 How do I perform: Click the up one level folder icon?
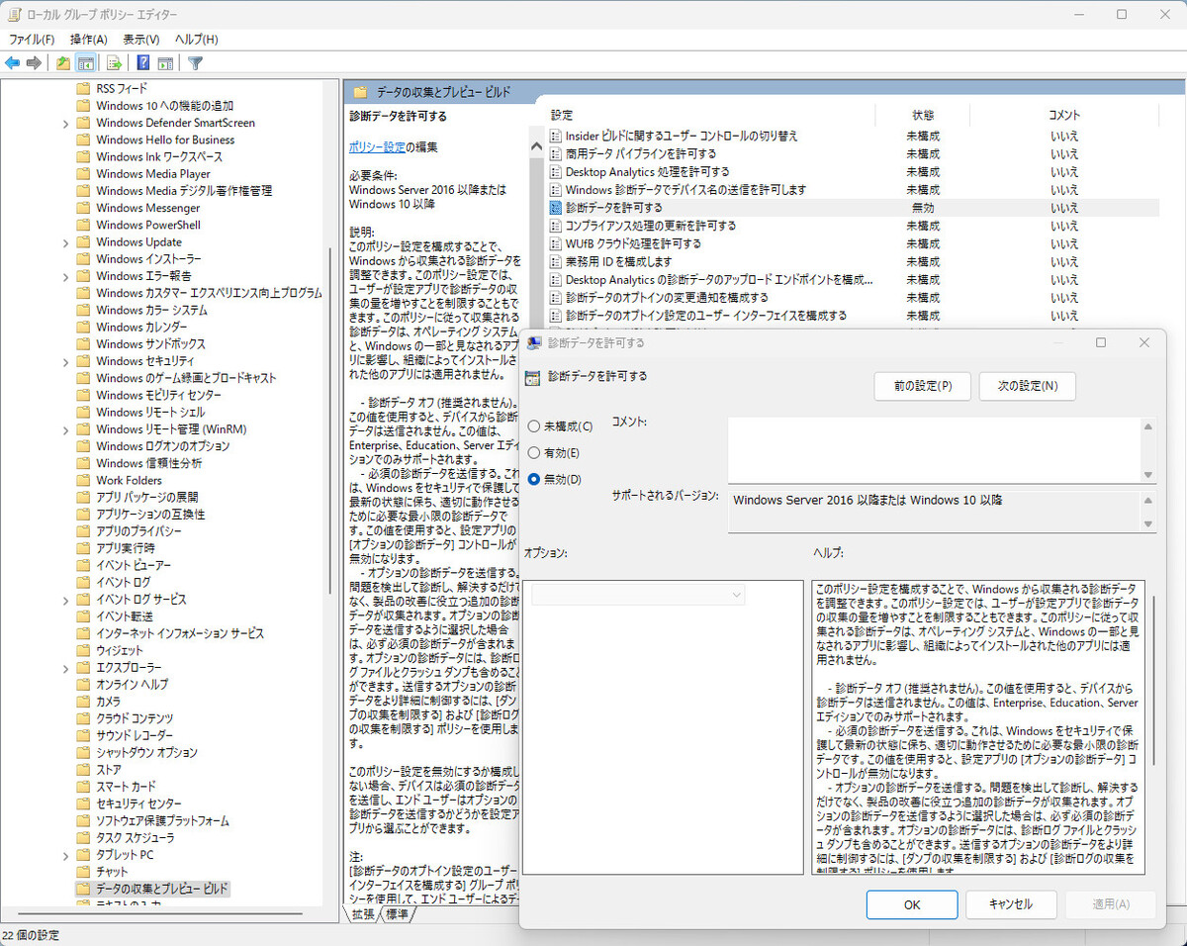pos(63,63)
